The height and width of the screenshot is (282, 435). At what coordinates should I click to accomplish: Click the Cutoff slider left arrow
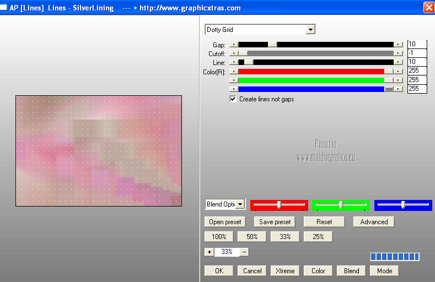(234, 53)
